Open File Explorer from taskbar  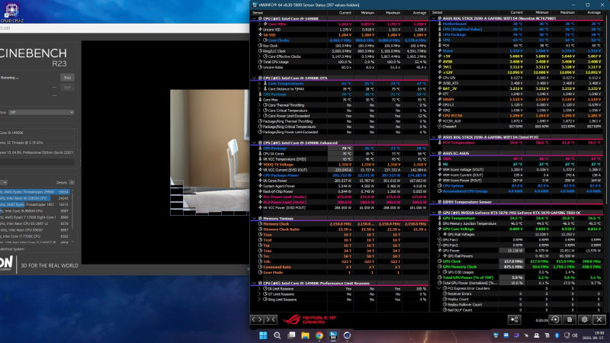tap(305, 335)
